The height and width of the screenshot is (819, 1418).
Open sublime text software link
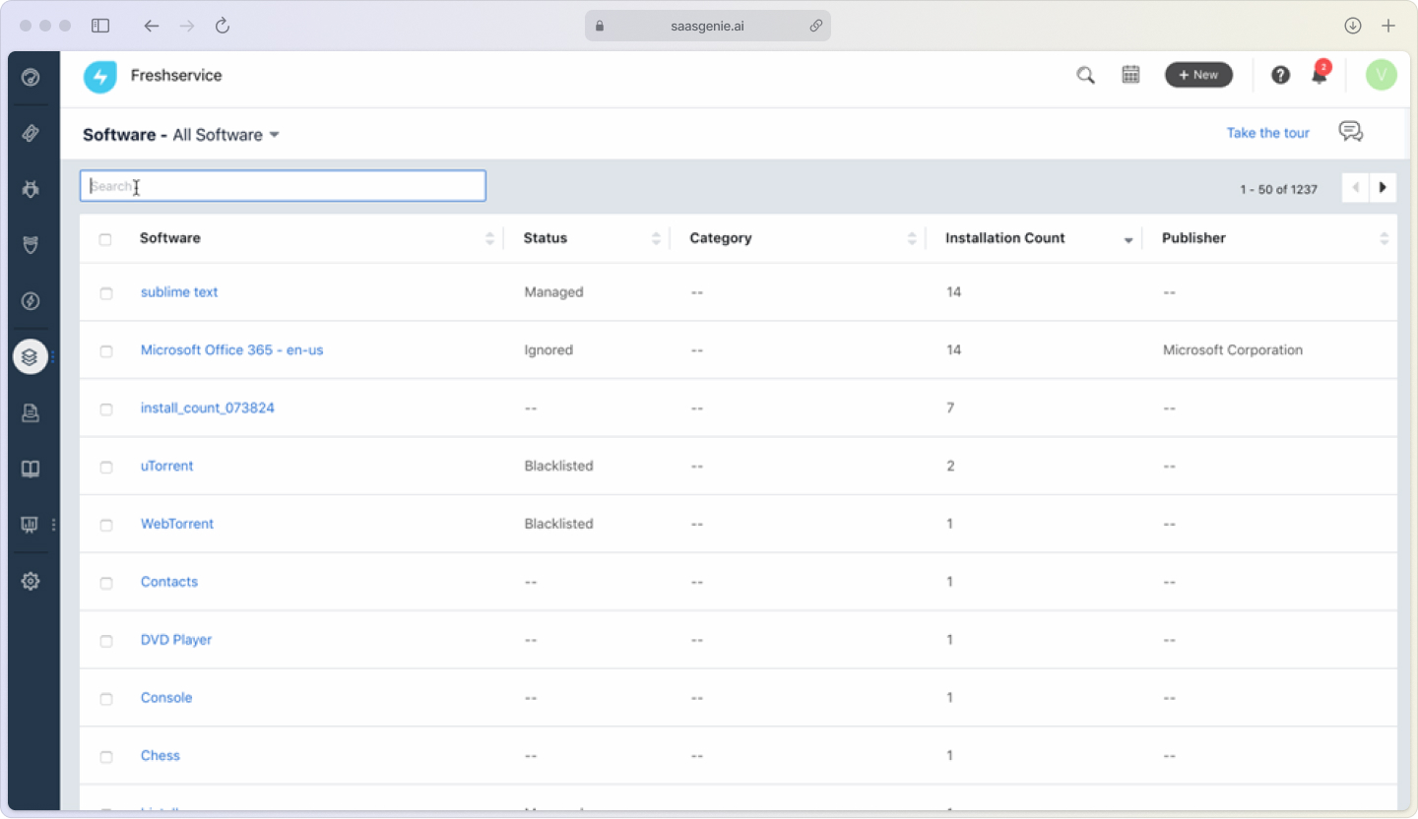click(179, 291)
